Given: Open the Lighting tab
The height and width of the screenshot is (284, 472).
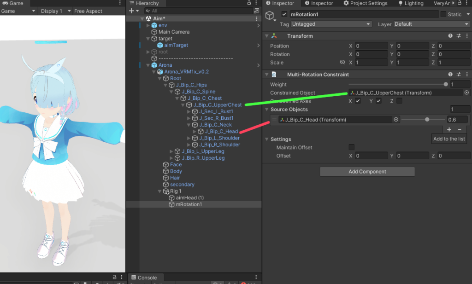Looking at the screenshot, I should point(410,3).
